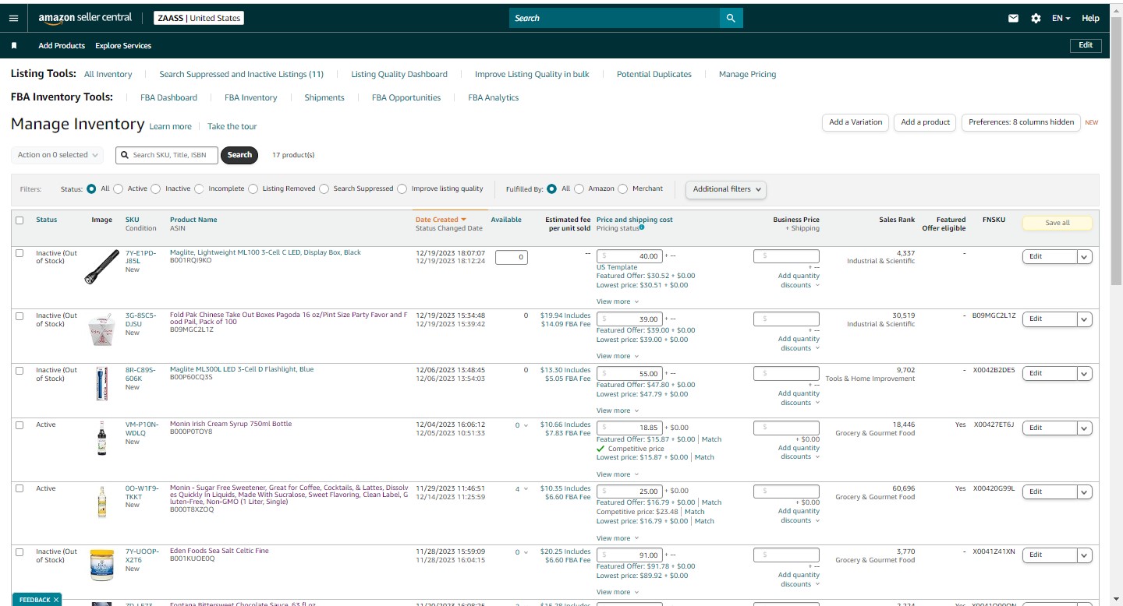Open the EN language dropdown

[1061, 18]
